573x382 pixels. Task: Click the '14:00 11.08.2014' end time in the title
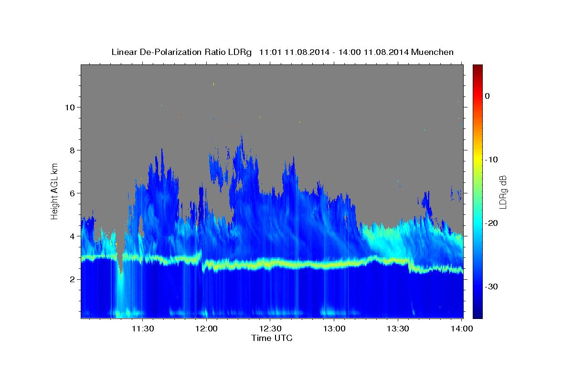pos(374,52)
